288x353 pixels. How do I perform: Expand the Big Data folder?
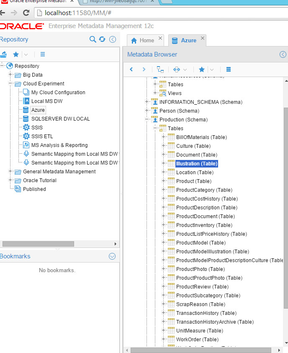[x=10, y=74]
